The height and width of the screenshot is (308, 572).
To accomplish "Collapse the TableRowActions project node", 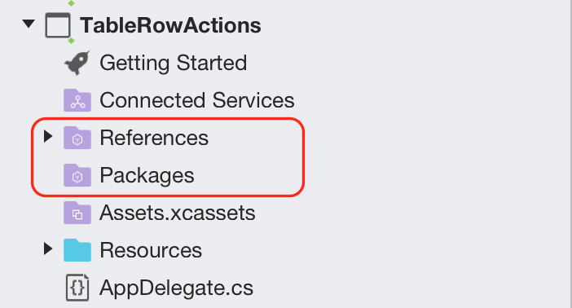I will coord(29,24).
